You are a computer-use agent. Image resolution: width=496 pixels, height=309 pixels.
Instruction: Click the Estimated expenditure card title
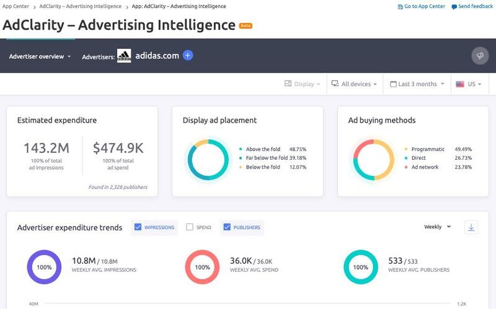[57, 120]
